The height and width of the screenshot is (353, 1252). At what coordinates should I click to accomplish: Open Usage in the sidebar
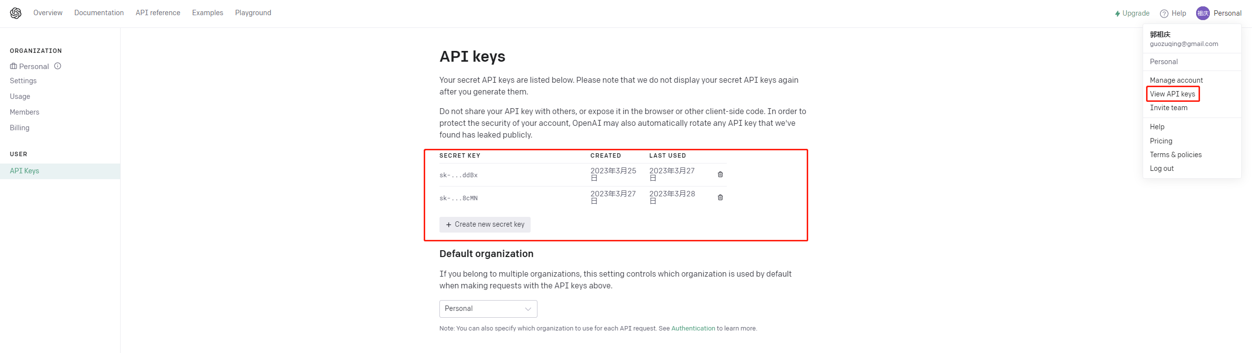20,96
